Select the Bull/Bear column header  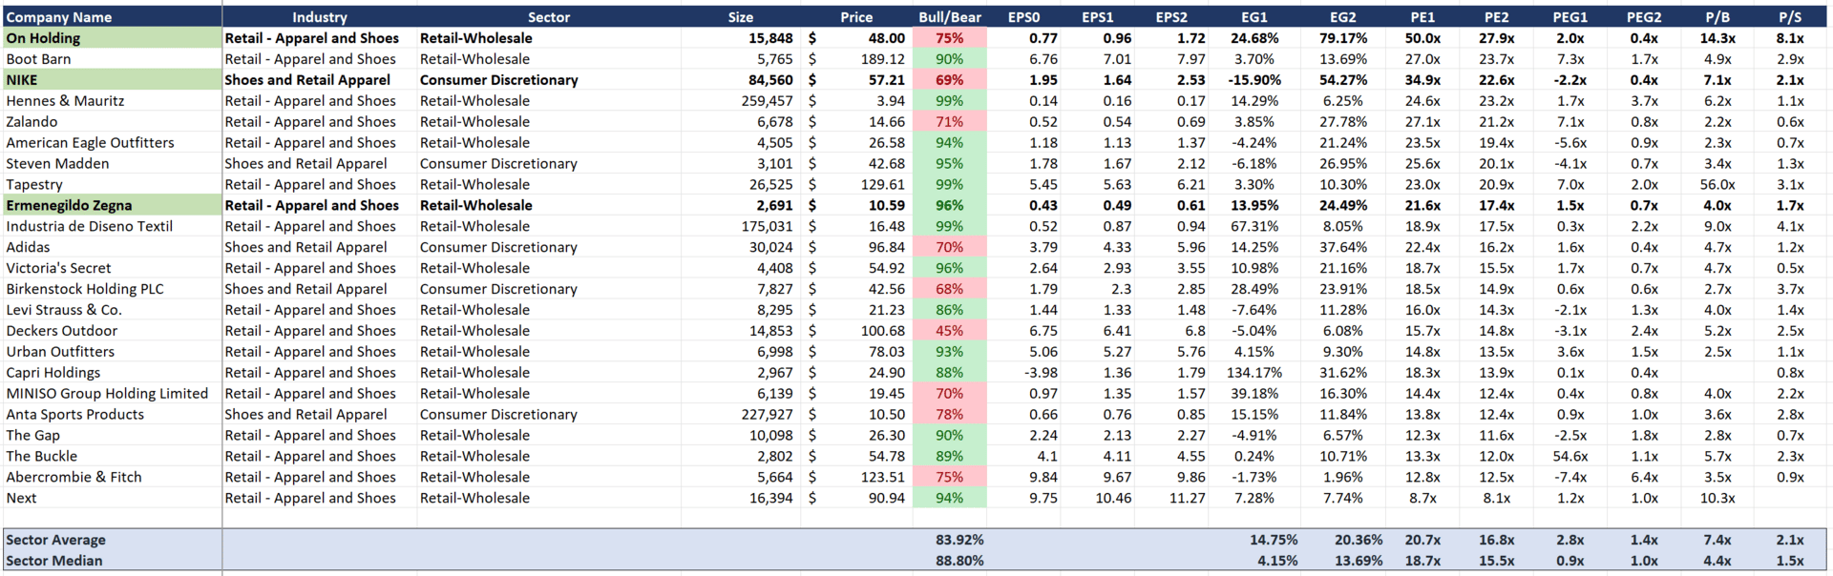(x=950, y=17)
